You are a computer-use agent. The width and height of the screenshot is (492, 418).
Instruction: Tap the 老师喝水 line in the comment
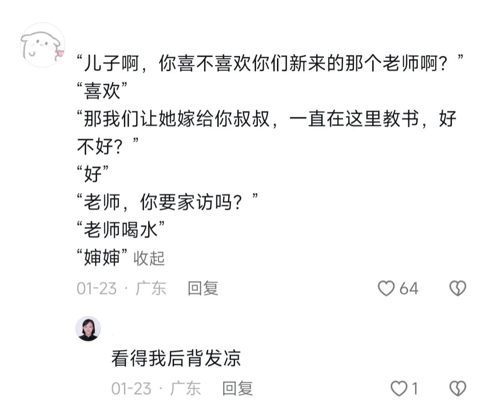click(x=121, y=230)
